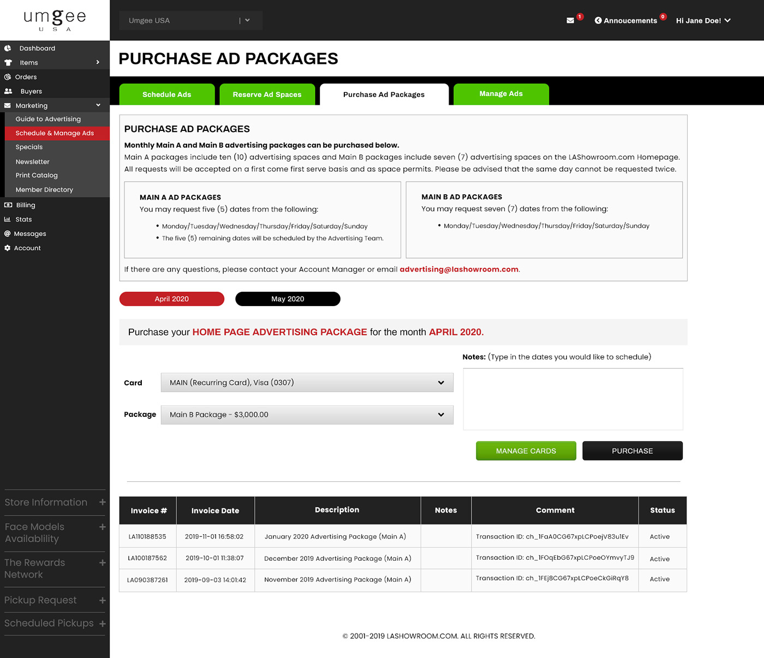Click inside the Notes text area
This screenshot has width=764, height=658.
tap(572, 399)
